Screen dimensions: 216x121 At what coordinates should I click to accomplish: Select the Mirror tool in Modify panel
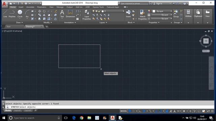point(44,15)
